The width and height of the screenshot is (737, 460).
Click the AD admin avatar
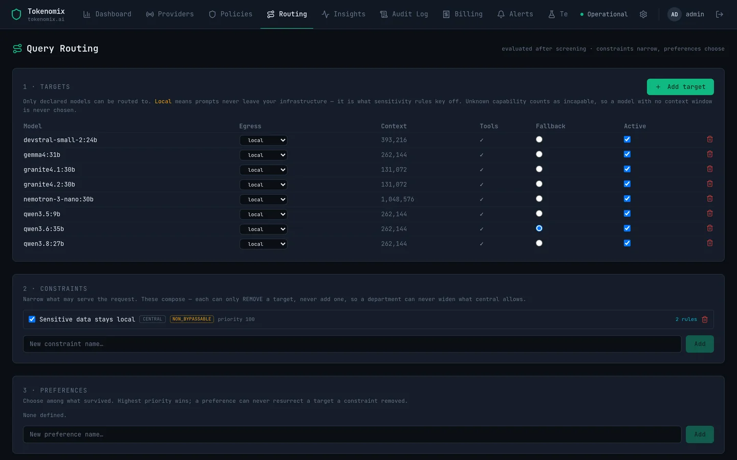click(x=675, y=14)
